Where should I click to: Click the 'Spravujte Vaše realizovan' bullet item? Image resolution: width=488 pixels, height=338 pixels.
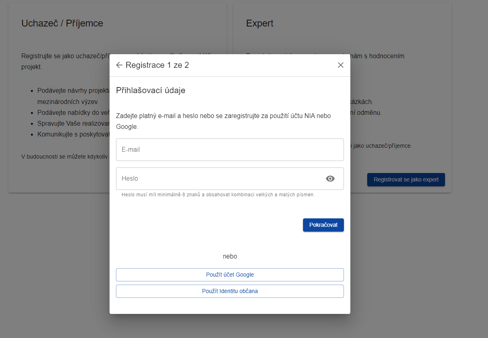tap(73, 123)
